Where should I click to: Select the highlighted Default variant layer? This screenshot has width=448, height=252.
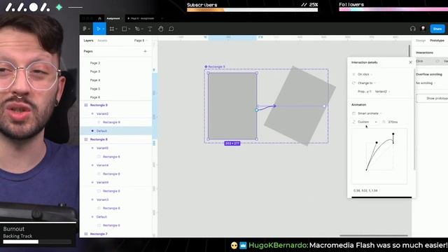click(115, 131)
